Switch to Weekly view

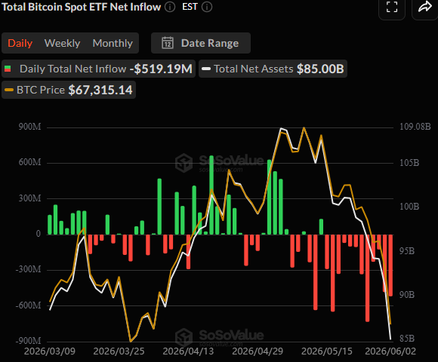(x=62, y=43)
